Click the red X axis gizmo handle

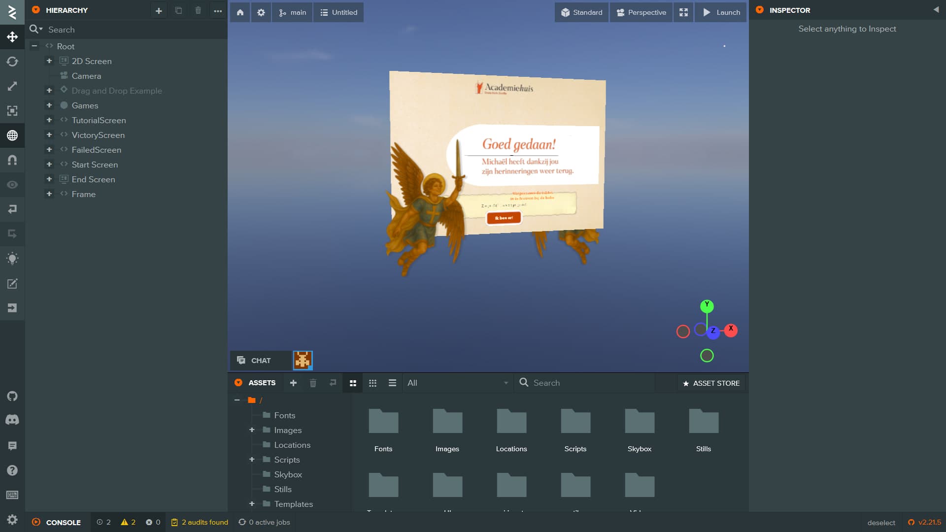pyautogui.click(x=731, y=330)
